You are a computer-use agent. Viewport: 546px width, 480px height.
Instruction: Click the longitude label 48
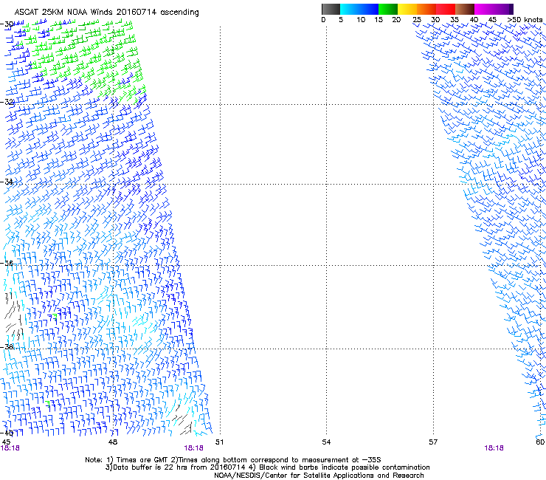[113, 442]
